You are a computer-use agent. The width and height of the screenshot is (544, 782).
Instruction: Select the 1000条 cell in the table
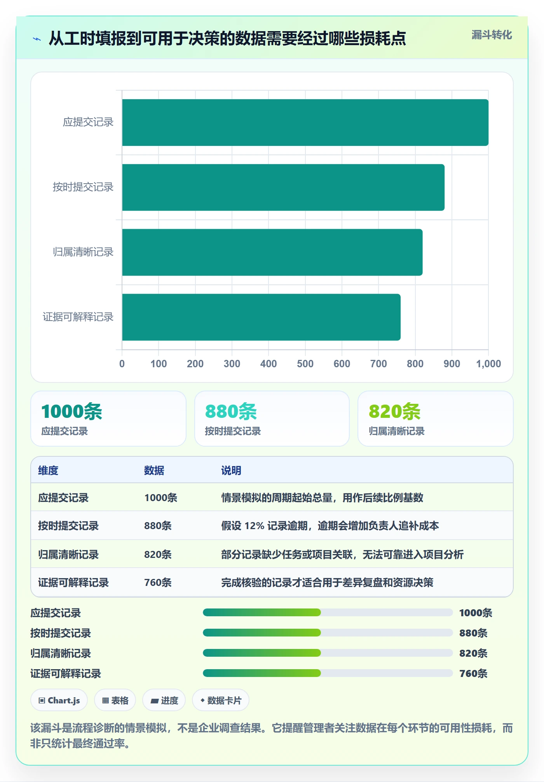161,498
